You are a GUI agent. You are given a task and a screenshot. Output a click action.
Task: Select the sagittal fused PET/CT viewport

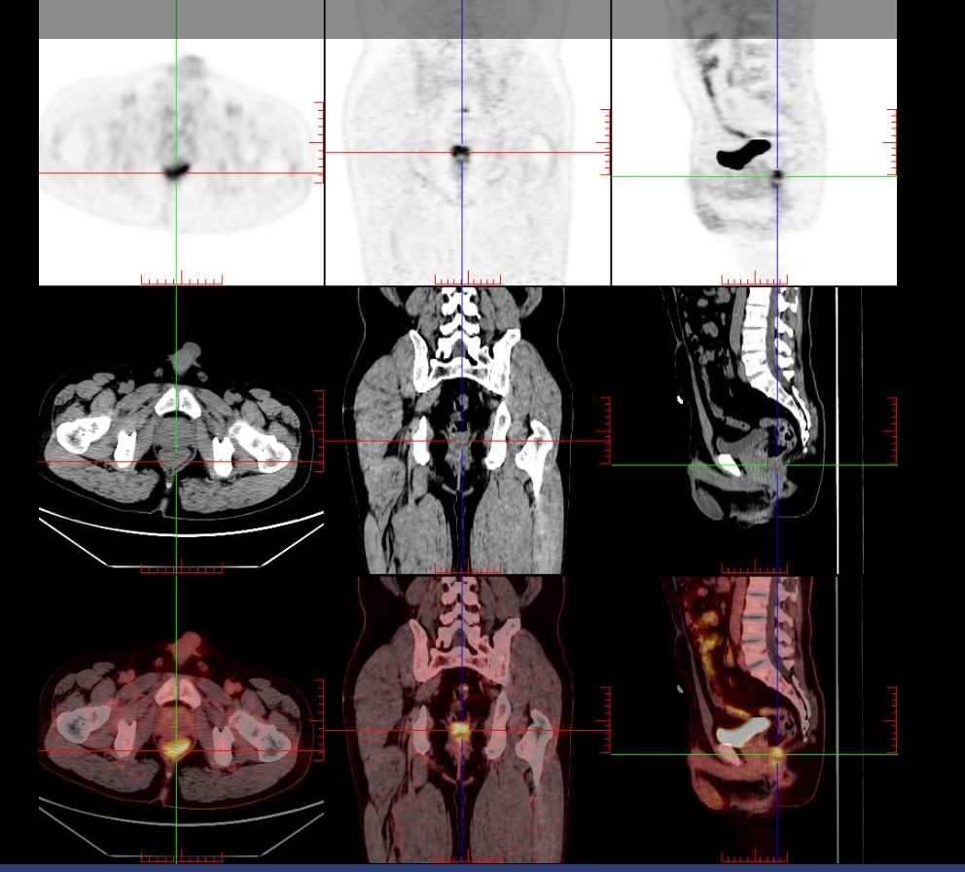coord(755,719)
